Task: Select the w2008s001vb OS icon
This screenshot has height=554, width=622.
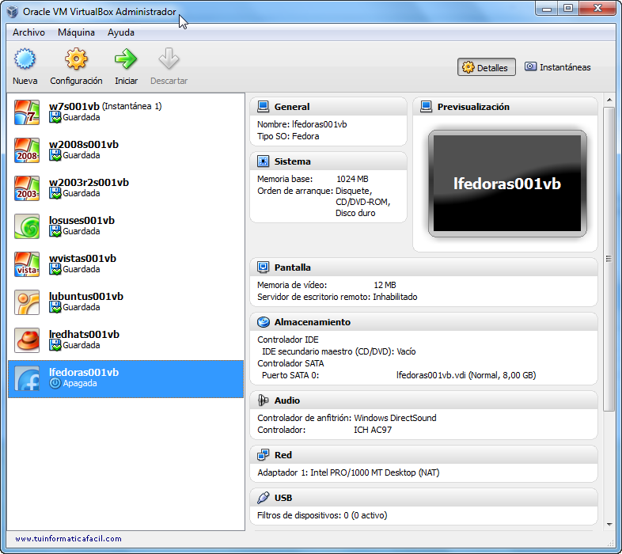Action: click(x=27, y=150)
